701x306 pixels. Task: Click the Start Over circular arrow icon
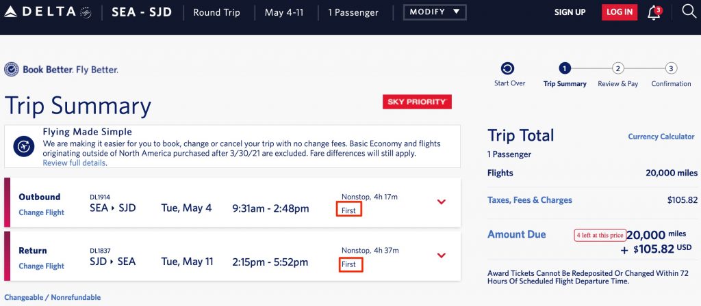pos(507,68)
